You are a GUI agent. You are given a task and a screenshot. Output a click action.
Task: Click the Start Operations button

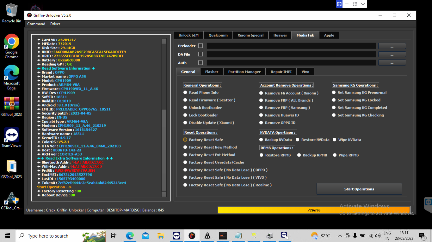point(359,189)
